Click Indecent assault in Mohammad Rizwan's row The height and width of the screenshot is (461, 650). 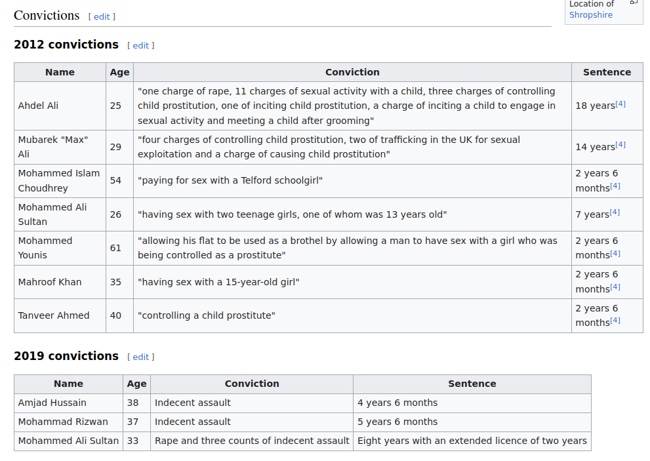click(x=193, y=422)
